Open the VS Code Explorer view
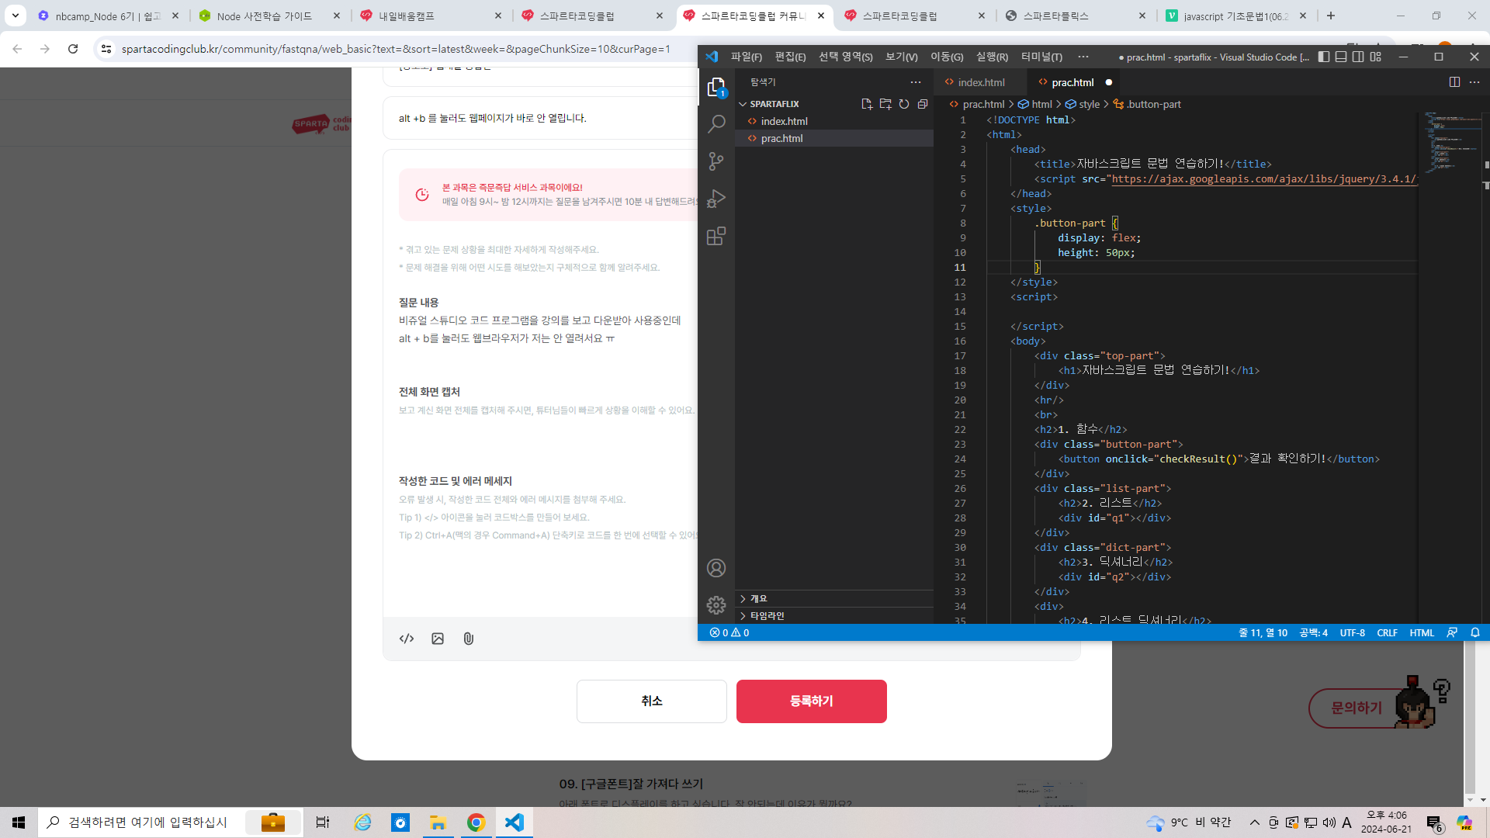1490x838 pixels. pos(716,87)
